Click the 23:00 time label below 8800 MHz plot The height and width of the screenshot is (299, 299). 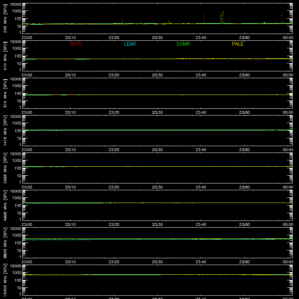tap(27, 262)
